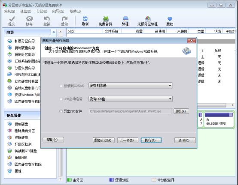The height and width of the screenshot is (185, 238).
Task: Select the USB启动设备 radio button
Action: 61,99
